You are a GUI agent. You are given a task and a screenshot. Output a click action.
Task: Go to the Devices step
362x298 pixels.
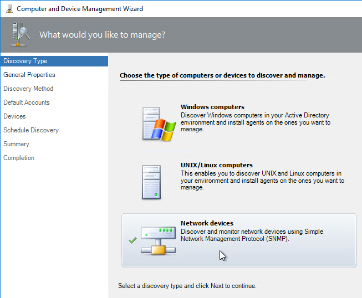(x=14, y=116)
